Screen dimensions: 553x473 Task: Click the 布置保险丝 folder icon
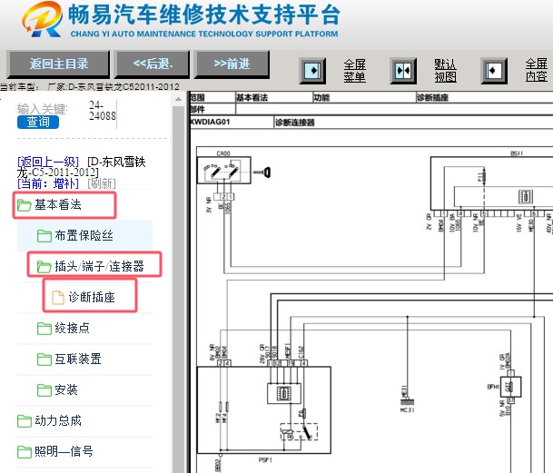(x=44, y=236)
